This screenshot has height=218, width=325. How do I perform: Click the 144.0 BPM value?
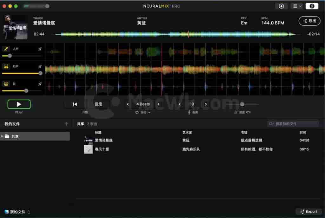pos(273,23)
